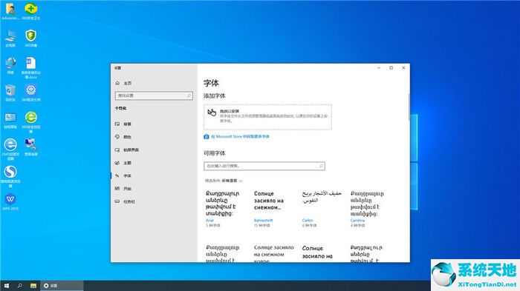Click the Microsoft Store bag icon
Screen dimensions: 520x291
(207, 136)
